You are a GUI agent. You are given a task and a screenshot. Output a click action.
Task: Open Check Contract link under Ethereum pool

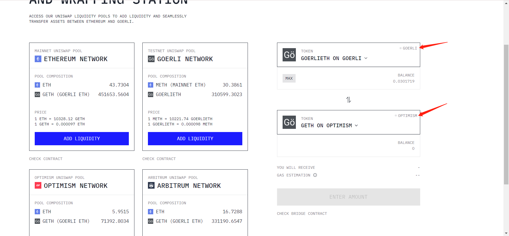tap(46, 159)
